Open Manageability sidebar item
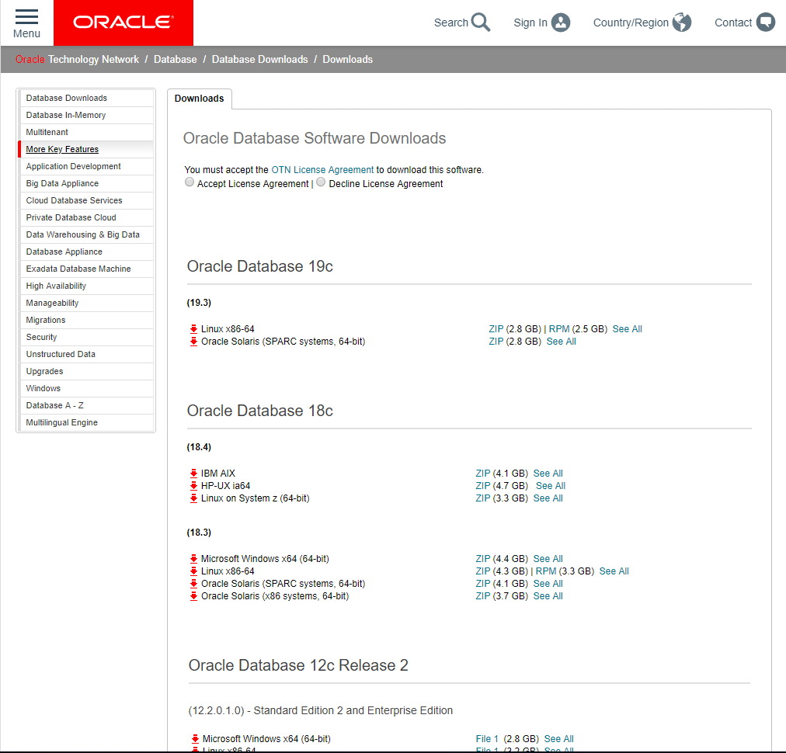The height and width of the screenshot is (753, 786). (x=86, y=303)
